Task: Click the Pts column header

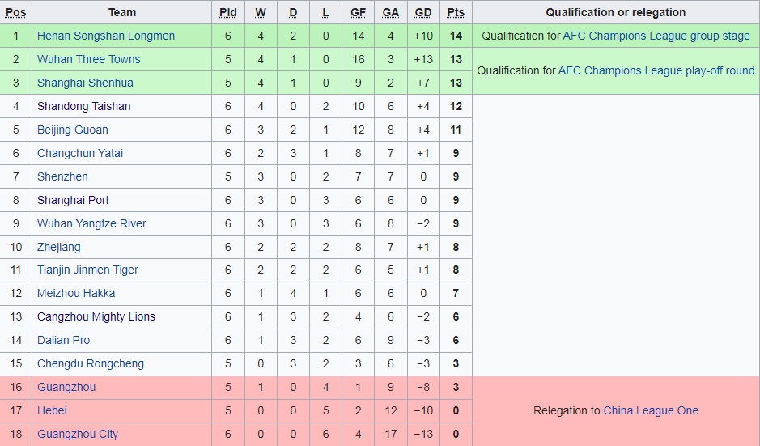Action: click(456, 12)
